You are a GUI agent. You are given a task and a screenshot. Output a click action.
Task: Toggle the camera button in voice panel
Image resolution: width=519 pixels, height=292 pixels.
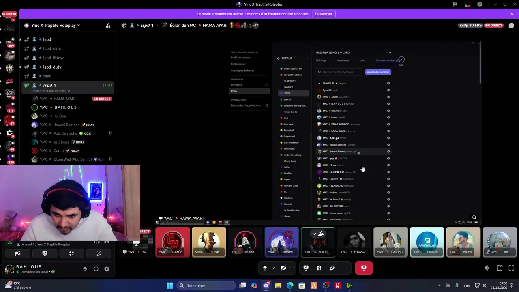[18, 253]
